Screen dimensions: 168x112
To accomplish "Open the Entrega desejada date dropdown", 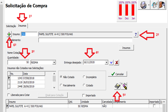I will point(106,62).
